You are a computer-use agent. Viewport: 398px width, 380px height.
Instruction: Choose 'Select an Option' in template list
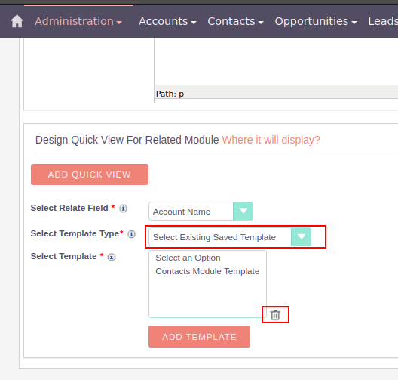click(188, 258)
